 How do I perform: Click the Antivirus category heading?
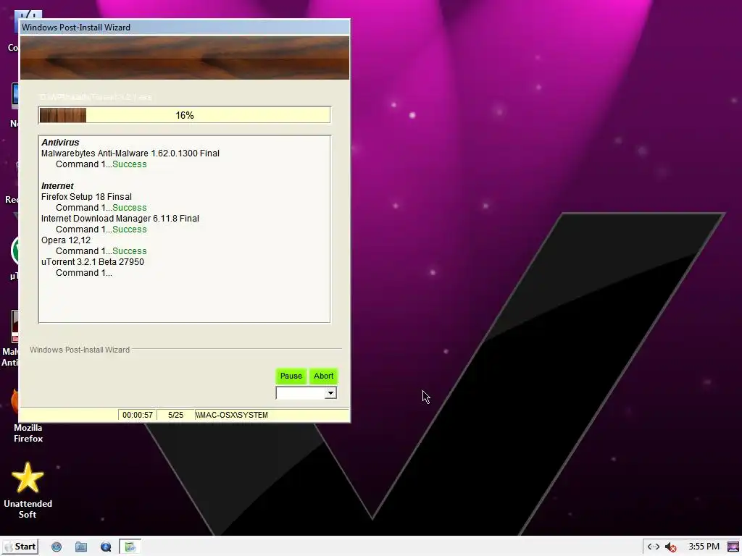pyautogui.click(x=60, y=143)
